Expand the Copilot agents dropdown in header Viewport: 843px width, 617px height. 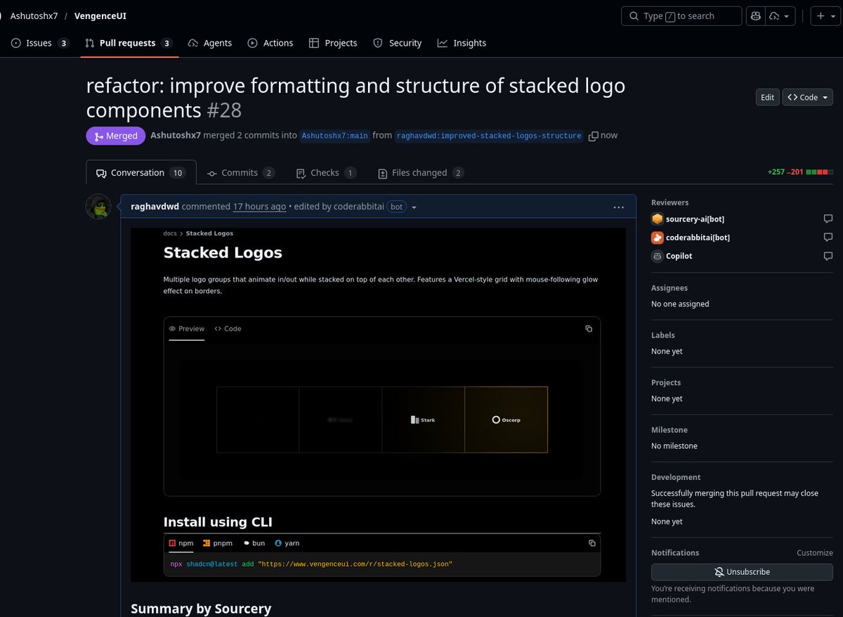[780, 15]
